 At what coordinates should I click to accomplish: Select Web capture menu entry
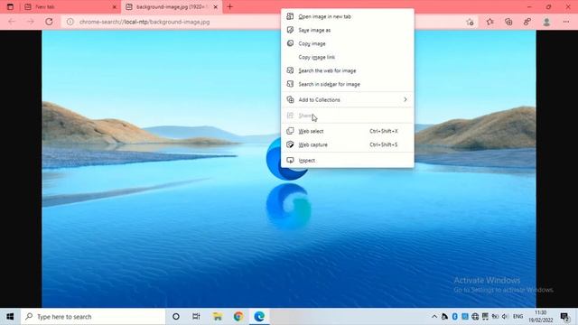pos(347,144)
